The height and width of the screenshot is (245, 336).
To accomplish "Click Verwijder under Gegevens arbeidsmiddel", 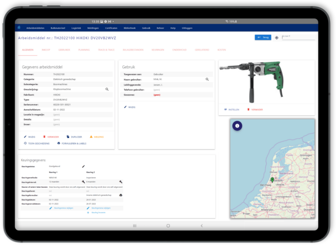I will pyautogui.click(x=51, y=137).
